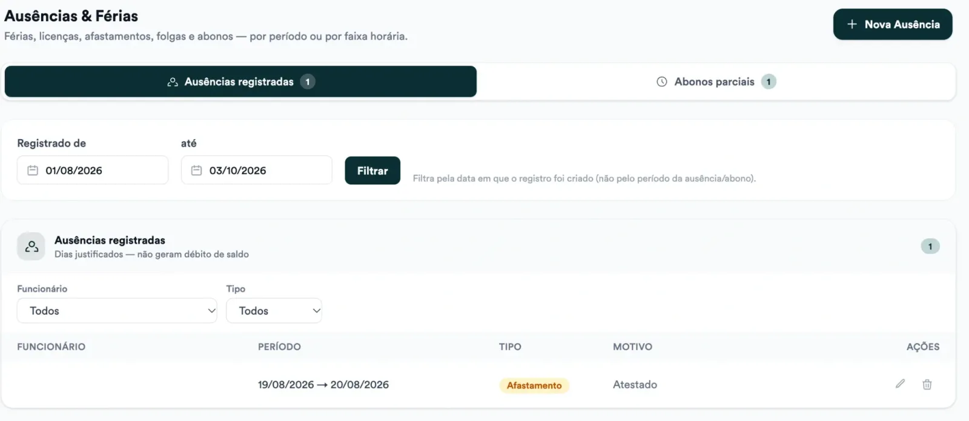Screen dimensions: 969x421
Task: Click the period 19/08/2026 → 20/08/2026 cell
Action: 323,385
